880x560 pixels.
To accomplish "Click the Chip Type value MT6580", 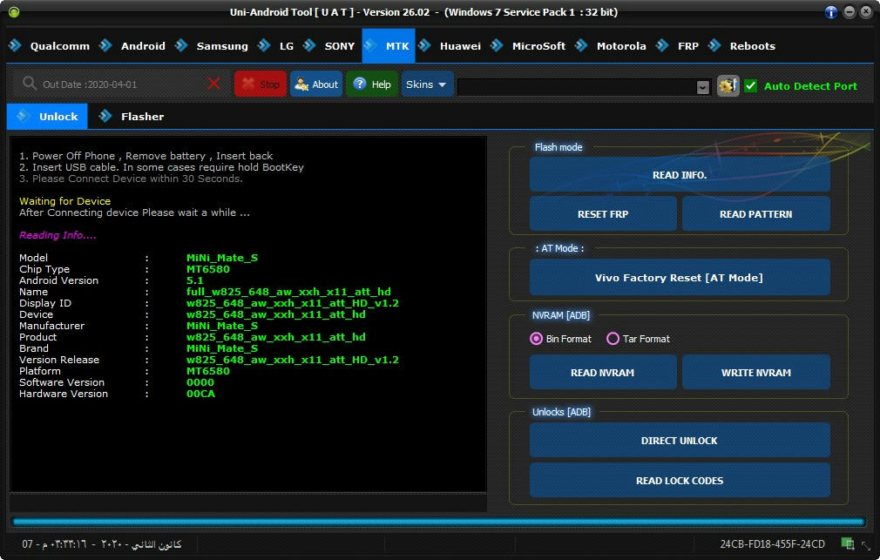I will [x=208, y=269].
